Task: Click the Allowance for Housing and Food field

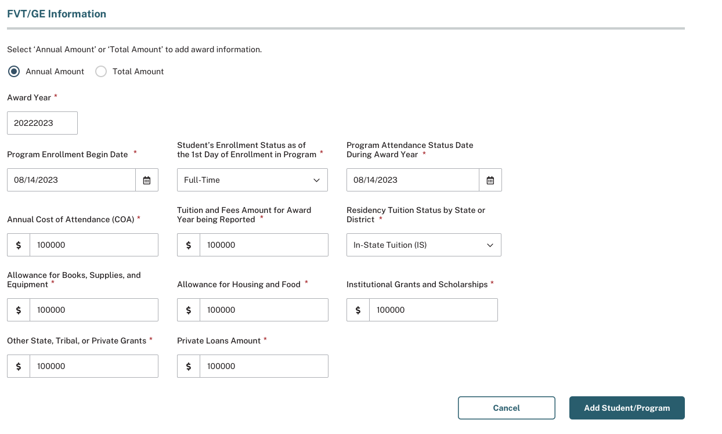Action: (x=263, y=310)
